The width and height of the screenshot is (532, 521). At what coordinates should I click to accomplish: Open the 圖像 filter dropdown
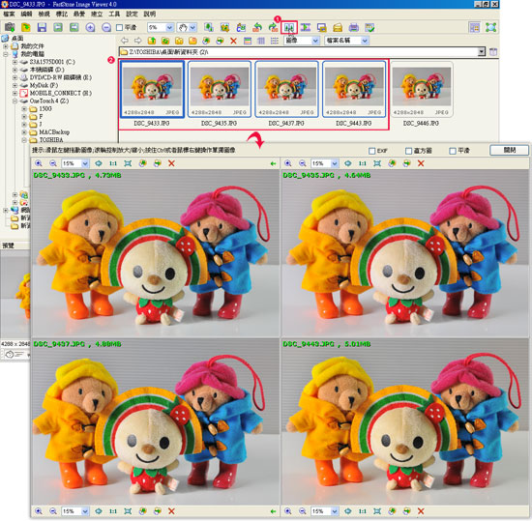tap(315, 41)
